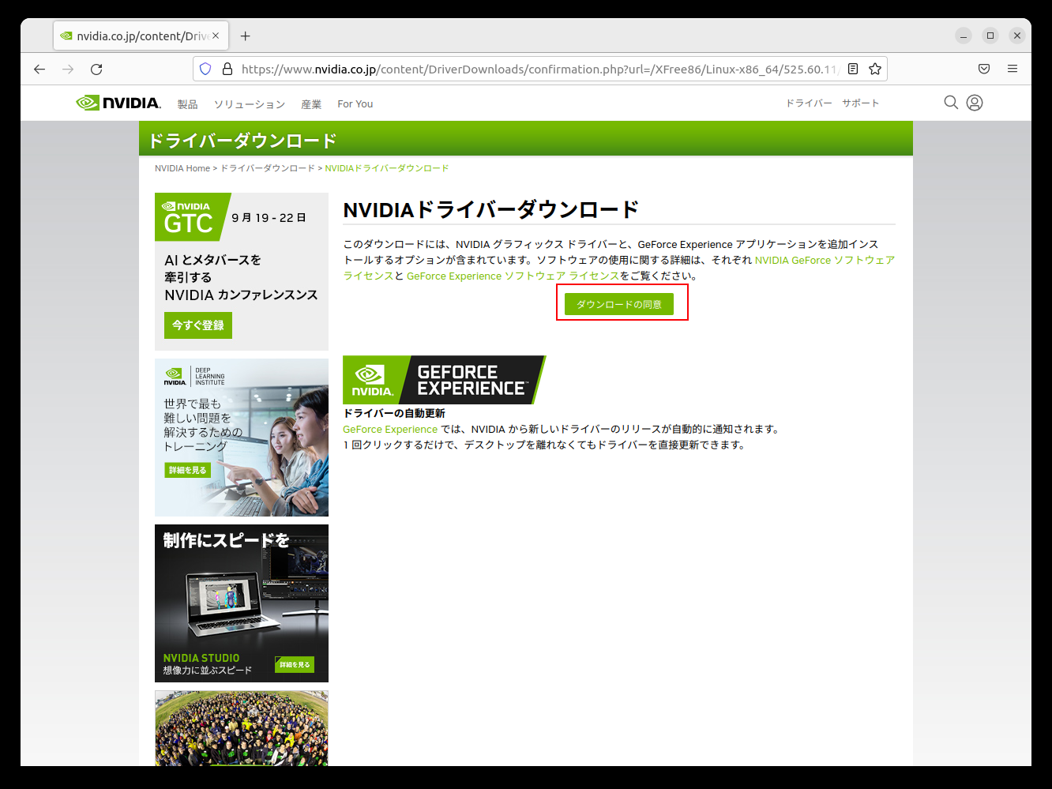
Task: Click 詳細を見る on the NVIDIA Studio banner
Action: (295, 664)
